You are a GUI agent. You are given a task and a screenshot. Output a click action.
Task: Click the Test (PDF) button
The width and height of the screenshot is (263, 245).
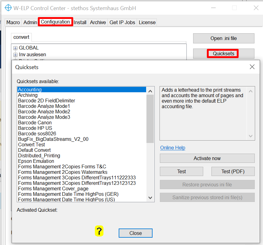233,171
